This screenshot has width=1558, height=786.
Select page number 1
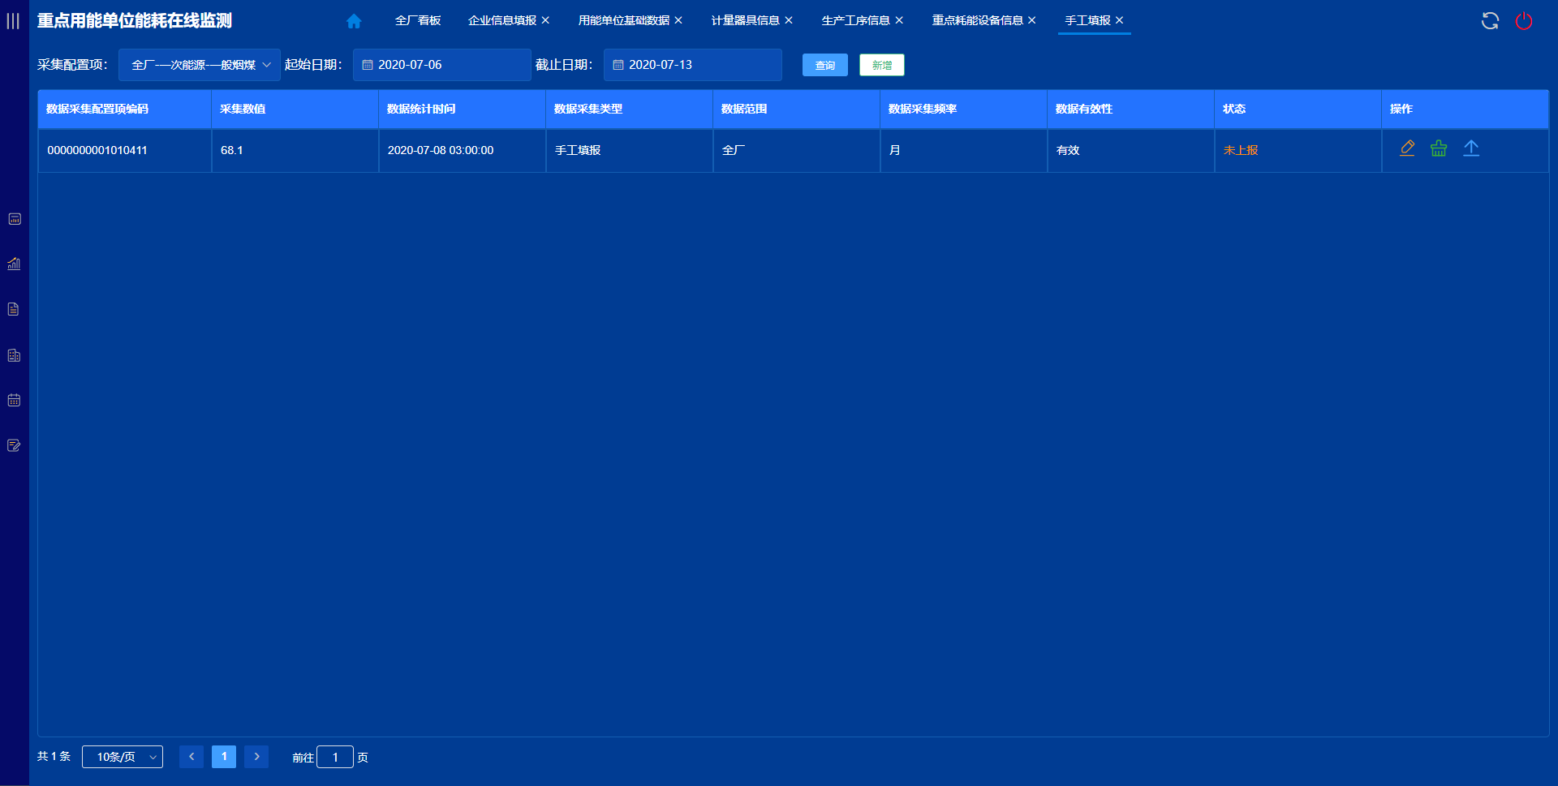[x=224, y=757]
